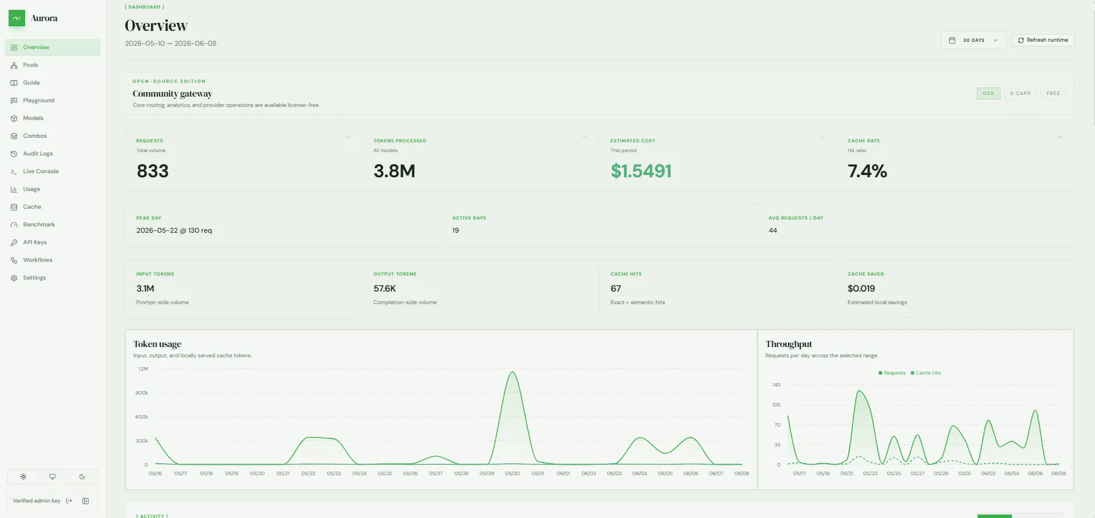The height and width of the screenshot is (518, 1095).
Task: Click the Avg Requests per Day value 44
Action: point(773,230)
